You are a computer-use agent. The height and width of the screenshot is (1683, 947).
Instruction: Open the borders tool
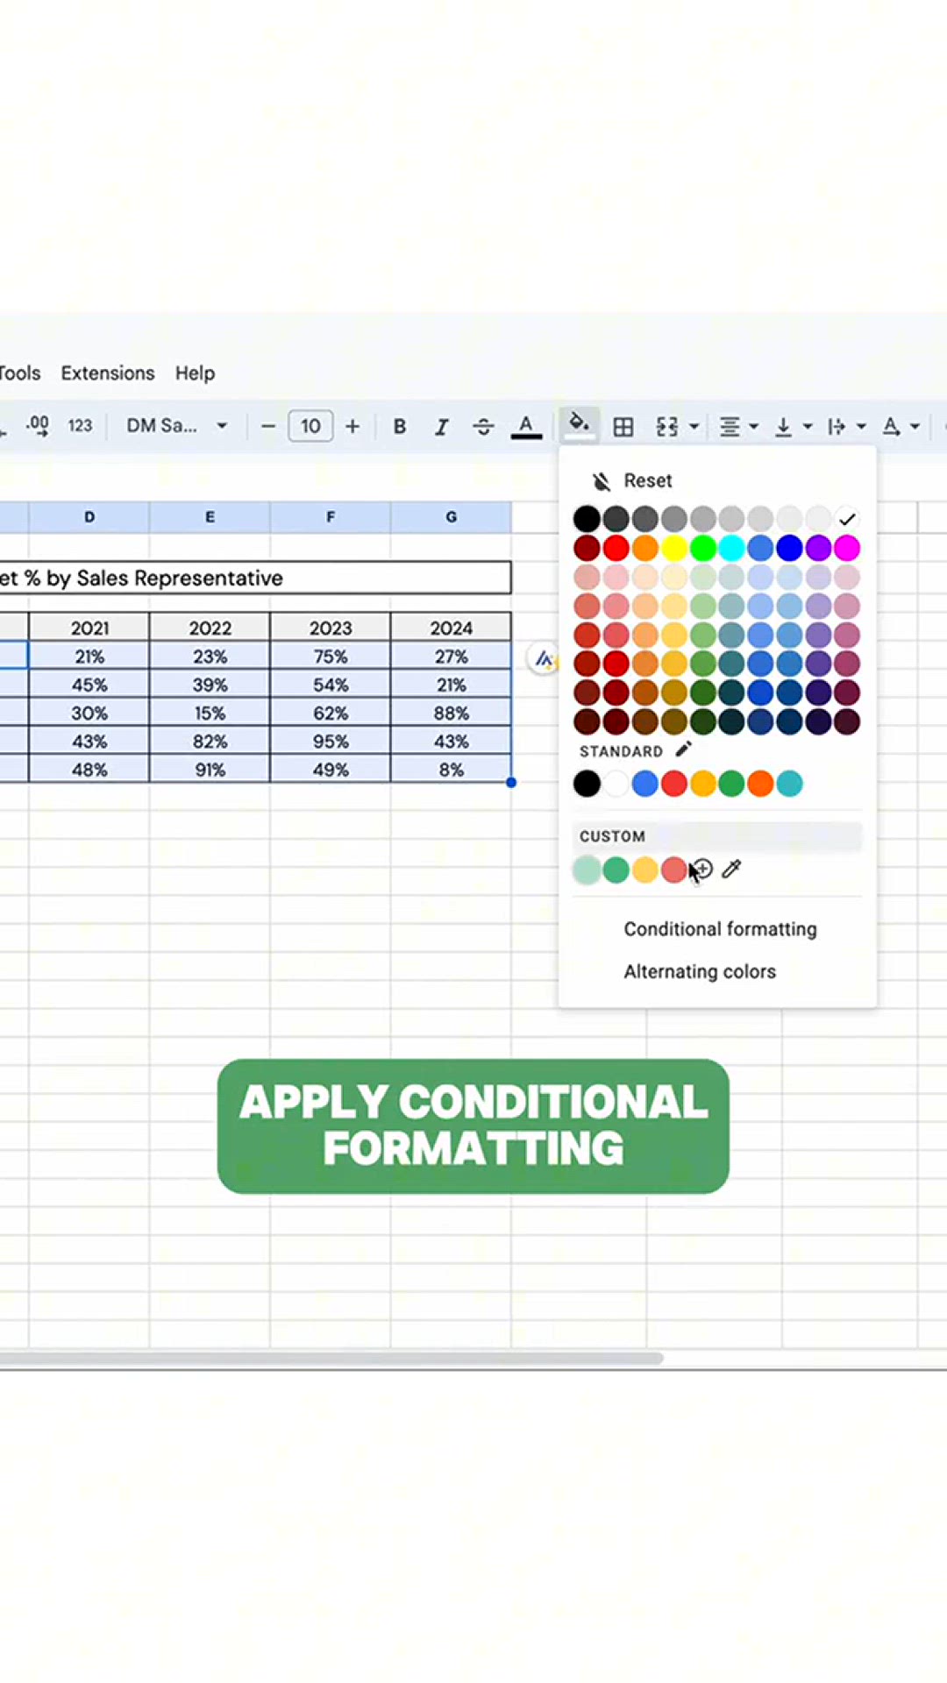click(623, 427)
